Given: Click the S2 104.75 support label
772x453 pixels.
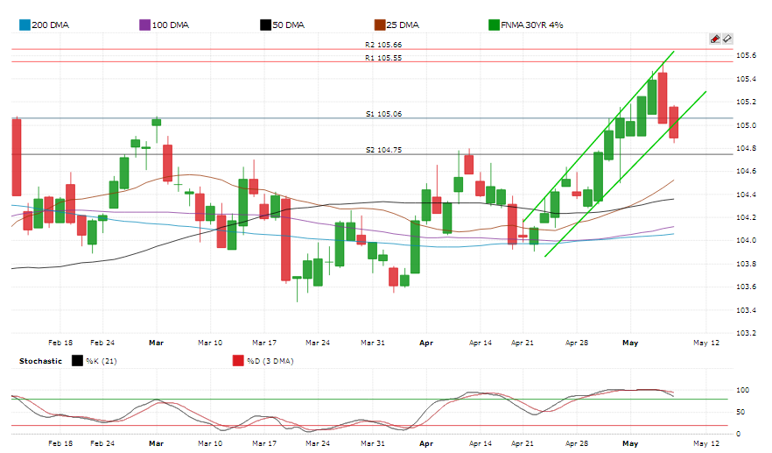Looking at the screenshot, I should (383, 150).
